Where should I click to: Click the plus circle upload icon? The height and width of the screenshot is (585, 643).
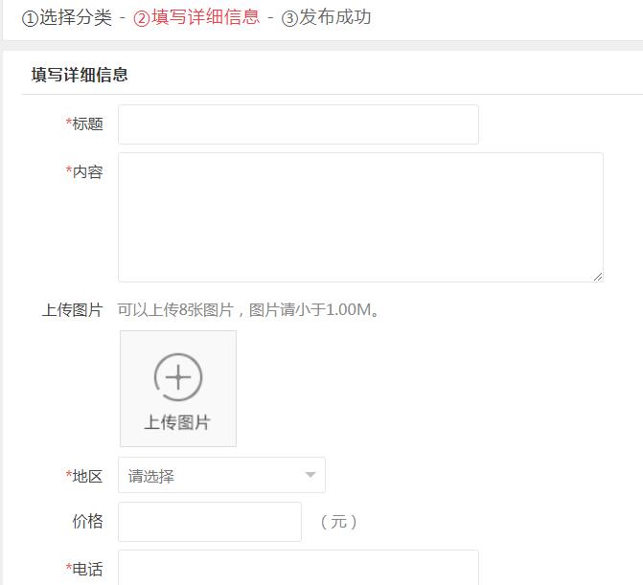(178, 376)
